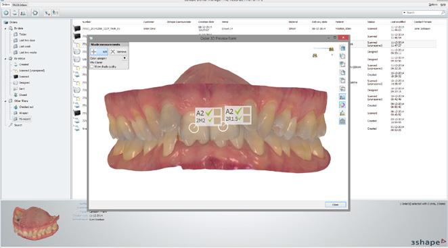Click the color wheel icon in preview toolbar
The width and height of the screenshot is (448, 248).
(342, 105)
